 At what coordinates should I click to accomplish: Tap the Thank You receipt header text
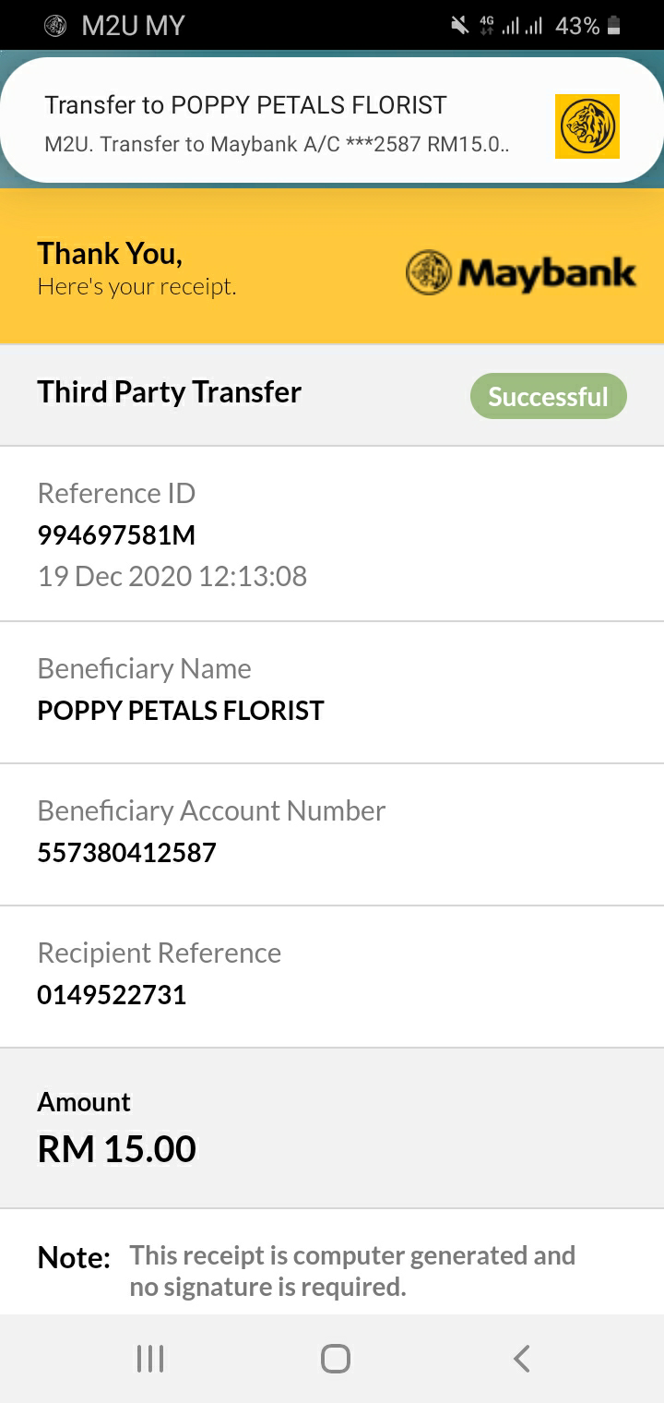coord(136,269)
